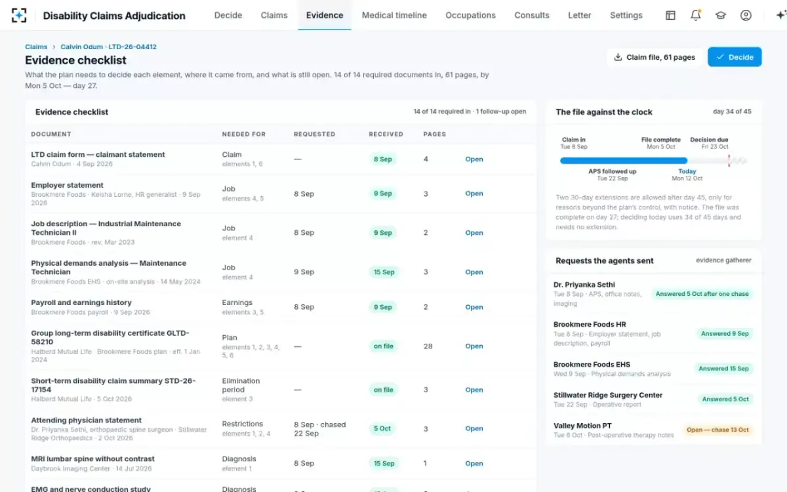Follow the Claims breadcrumb link
The width and height of the screenshot is (787, 492).
tap(36, 47)
